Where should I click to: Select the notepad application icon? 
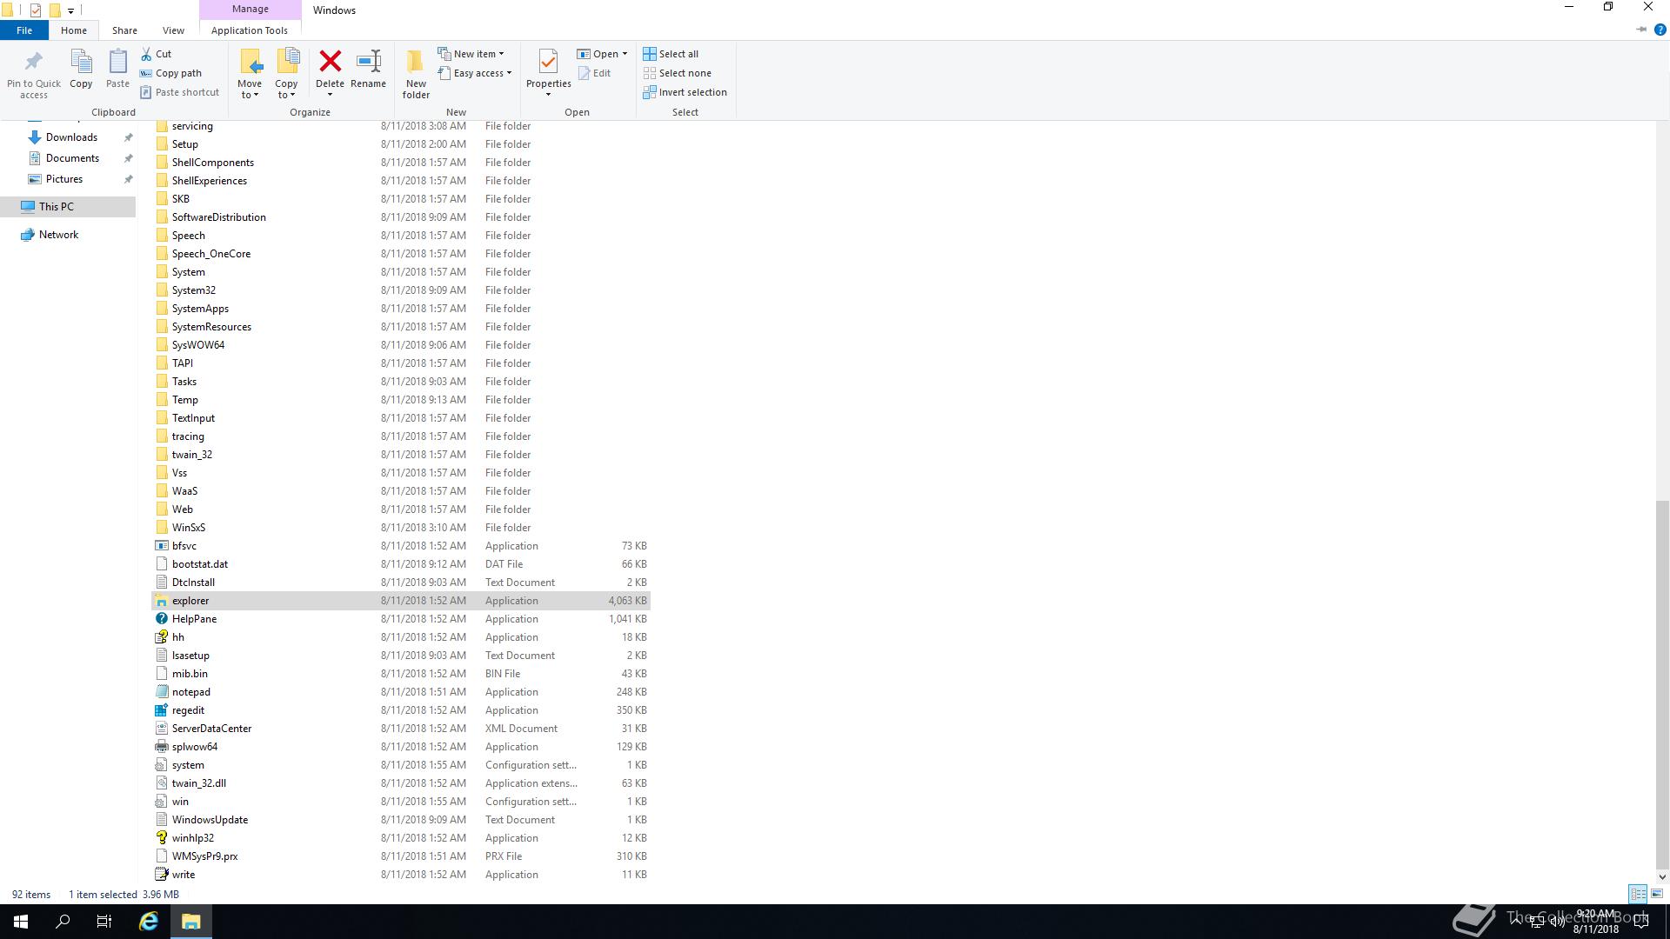coord(161,692)
